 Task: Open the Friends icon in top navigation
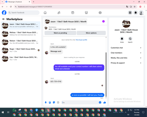[x=59, y=13]
